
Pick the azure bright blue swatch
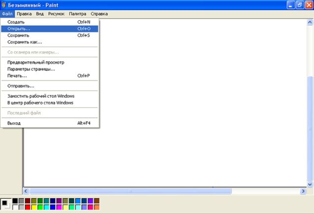pyautogui.click(x=78, y=201)
